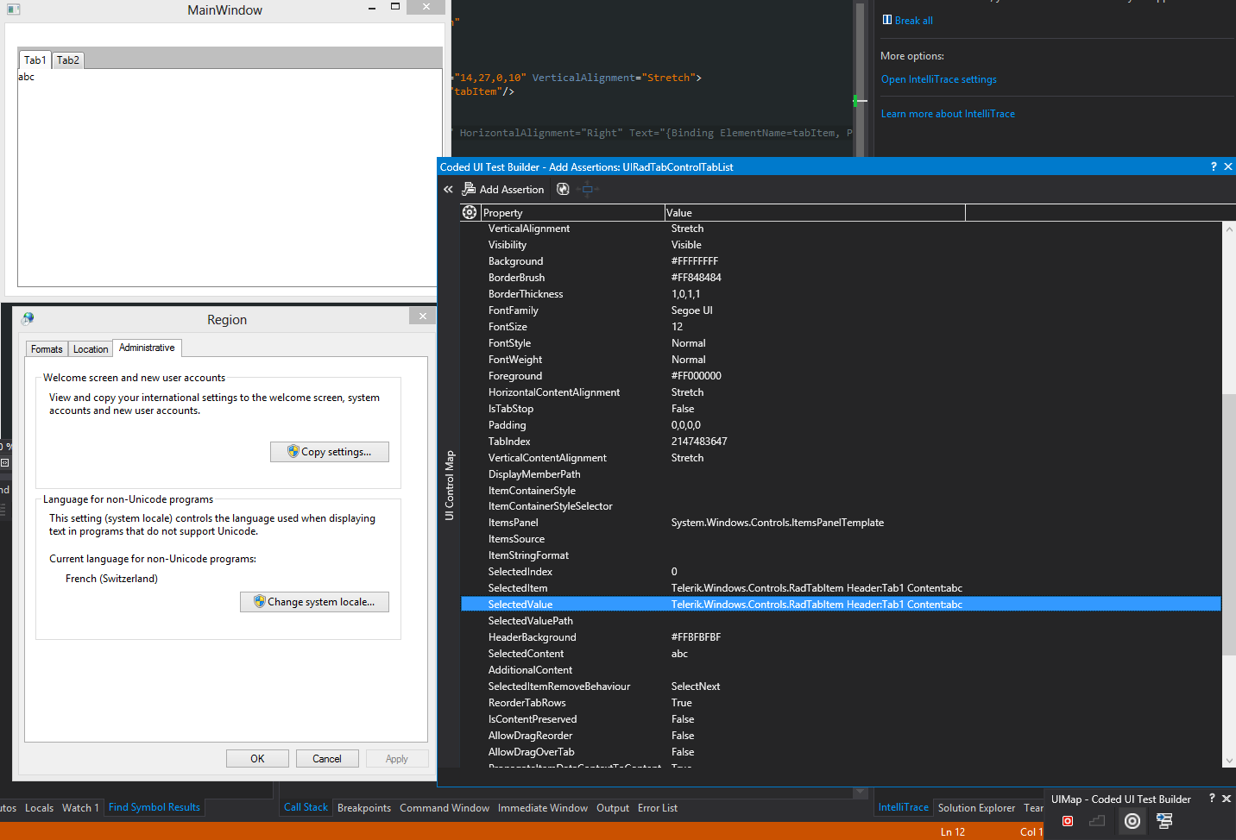
Task: Select Tab1 in MainWindow
Action: click(35, 60)
